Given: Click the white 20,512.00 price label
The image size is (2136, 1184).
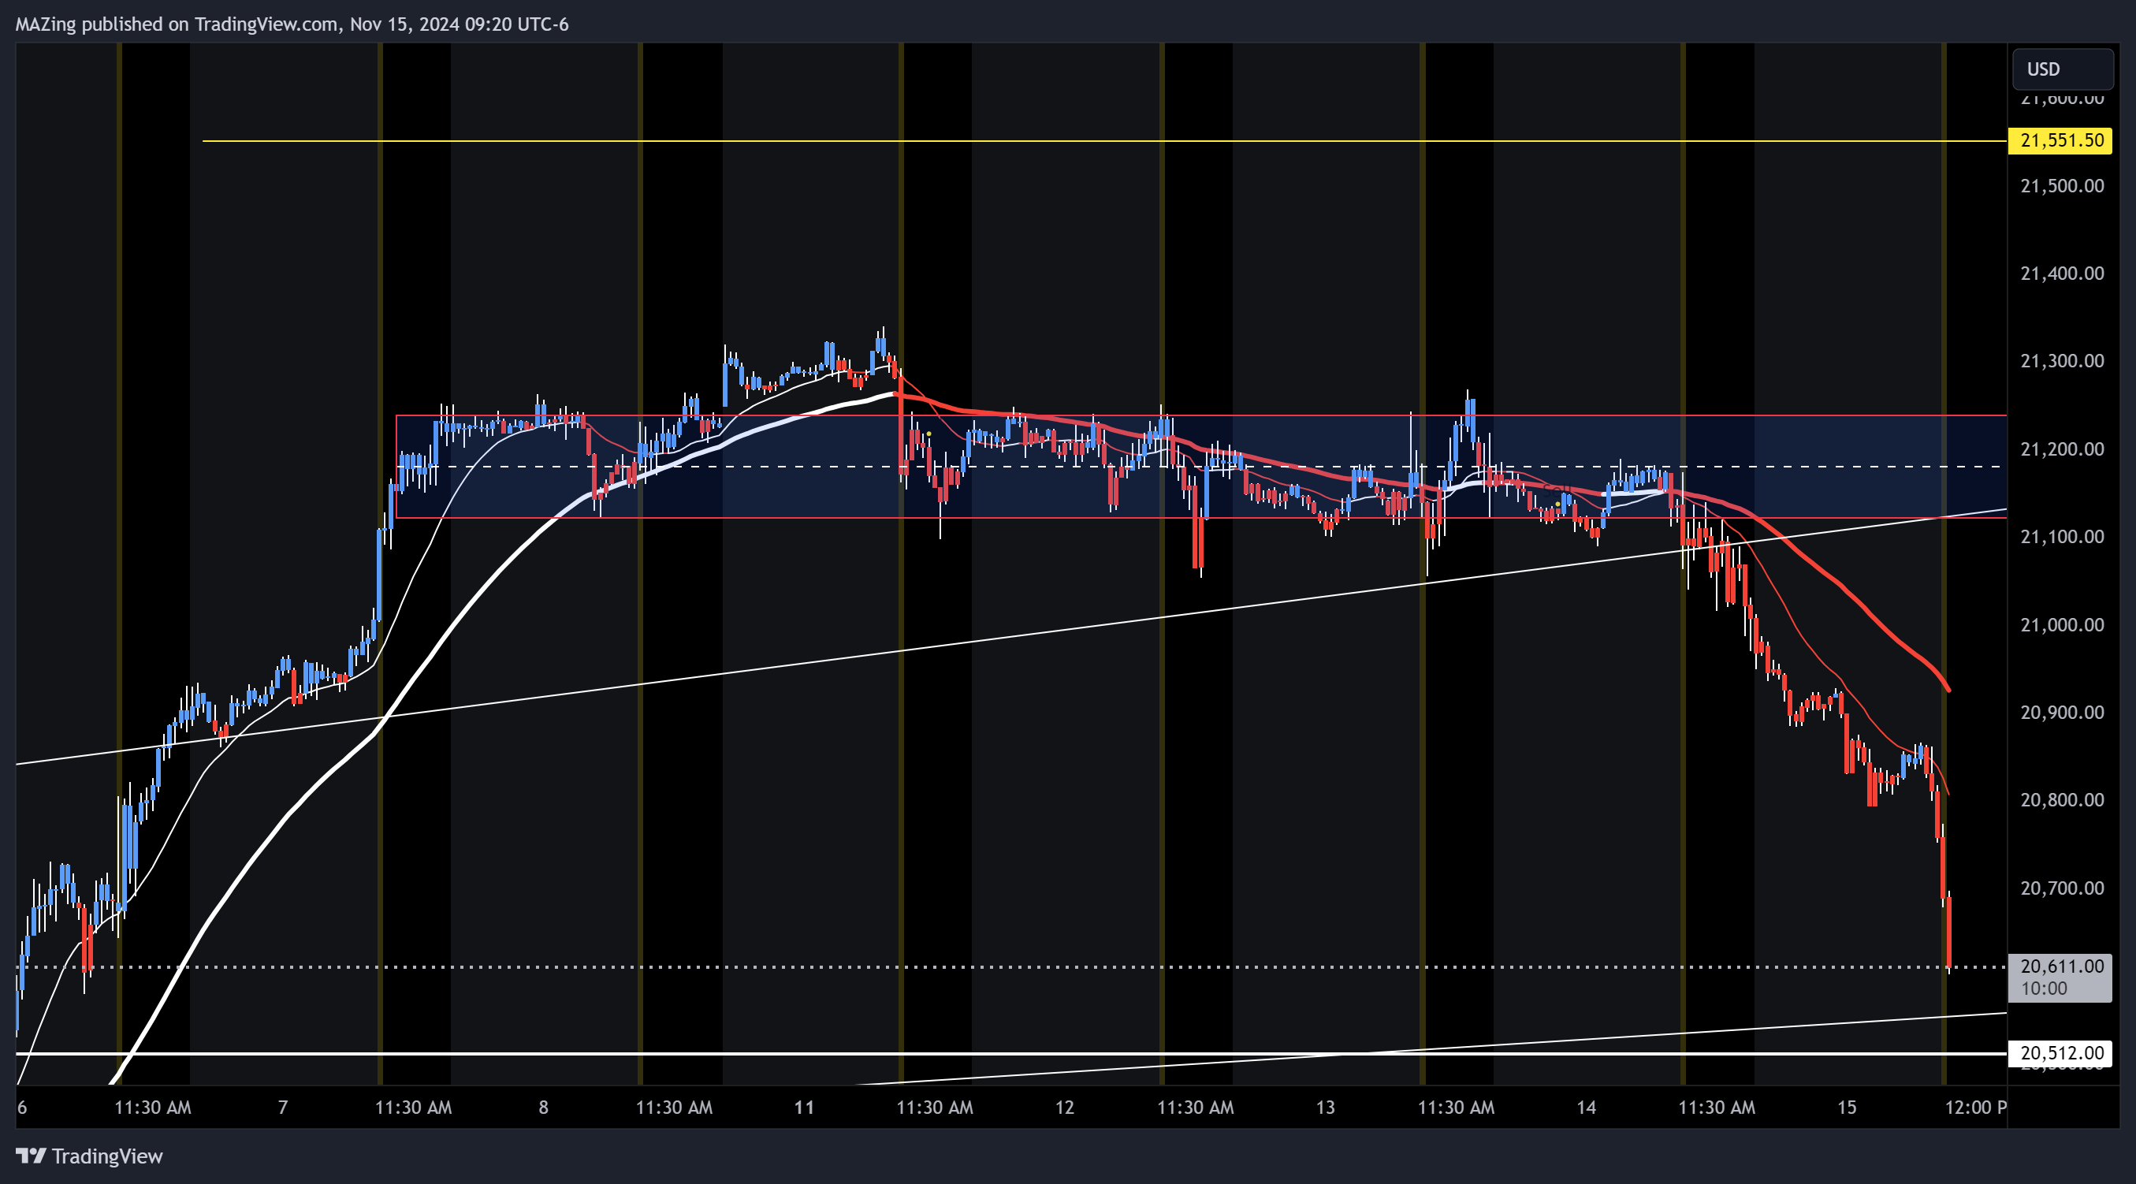Looking at the screenshot, I should 2061,1053.
